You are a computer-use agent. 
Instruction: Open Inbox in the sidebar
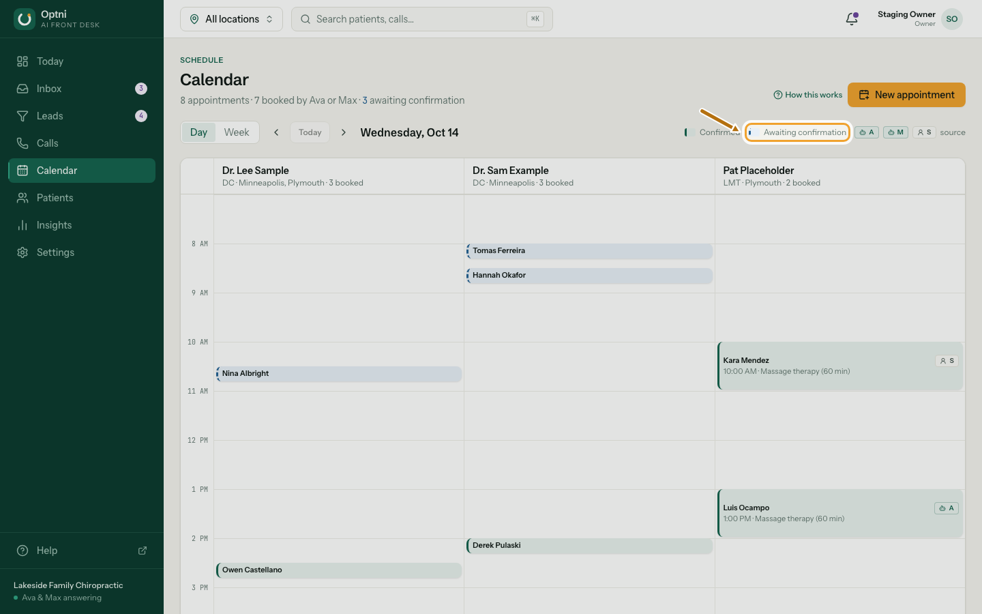pos(82,89)
